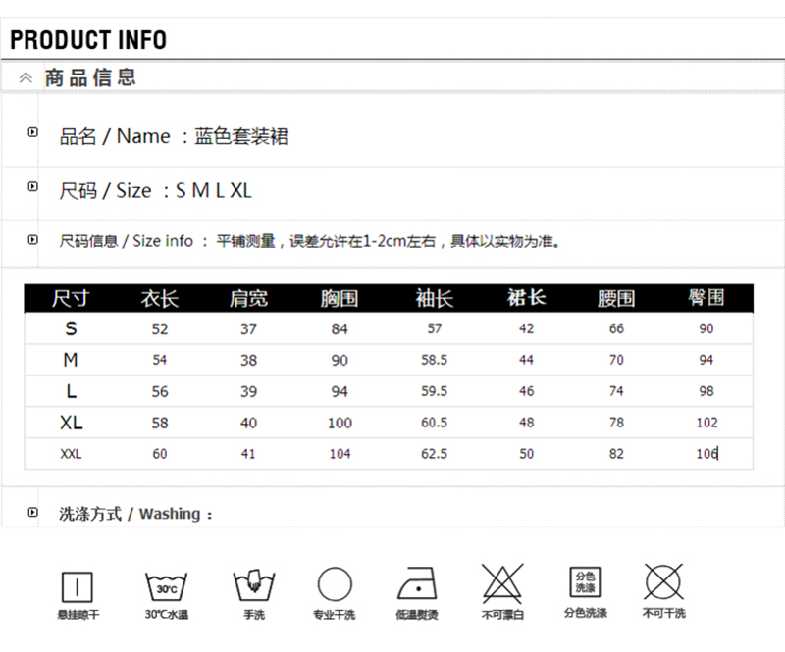This screenshot has width=785, height=652.
Task: Click the product name 蓝色套装裙
Action: pos(241,136)
